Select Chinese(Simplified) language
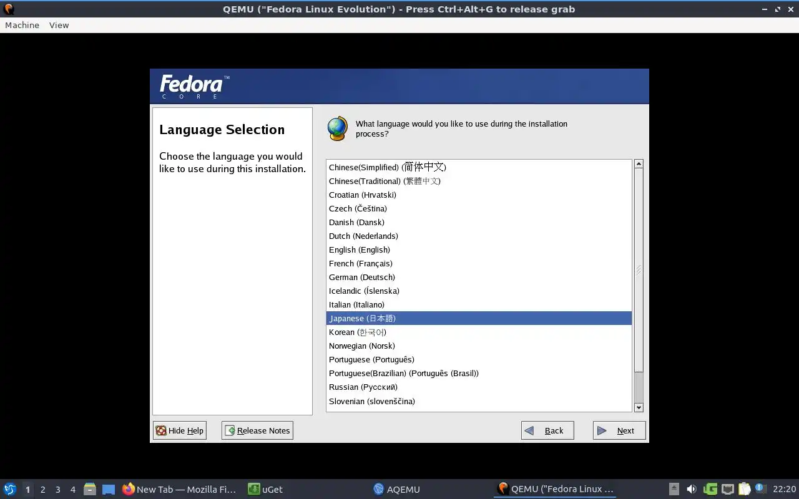Screen dimensions: 799x499 (479, 167)
